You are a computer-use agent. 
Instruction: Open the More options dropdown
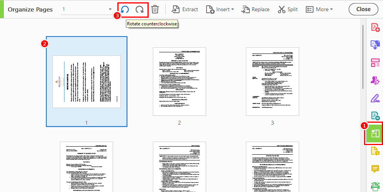click(x=319, y=10)
